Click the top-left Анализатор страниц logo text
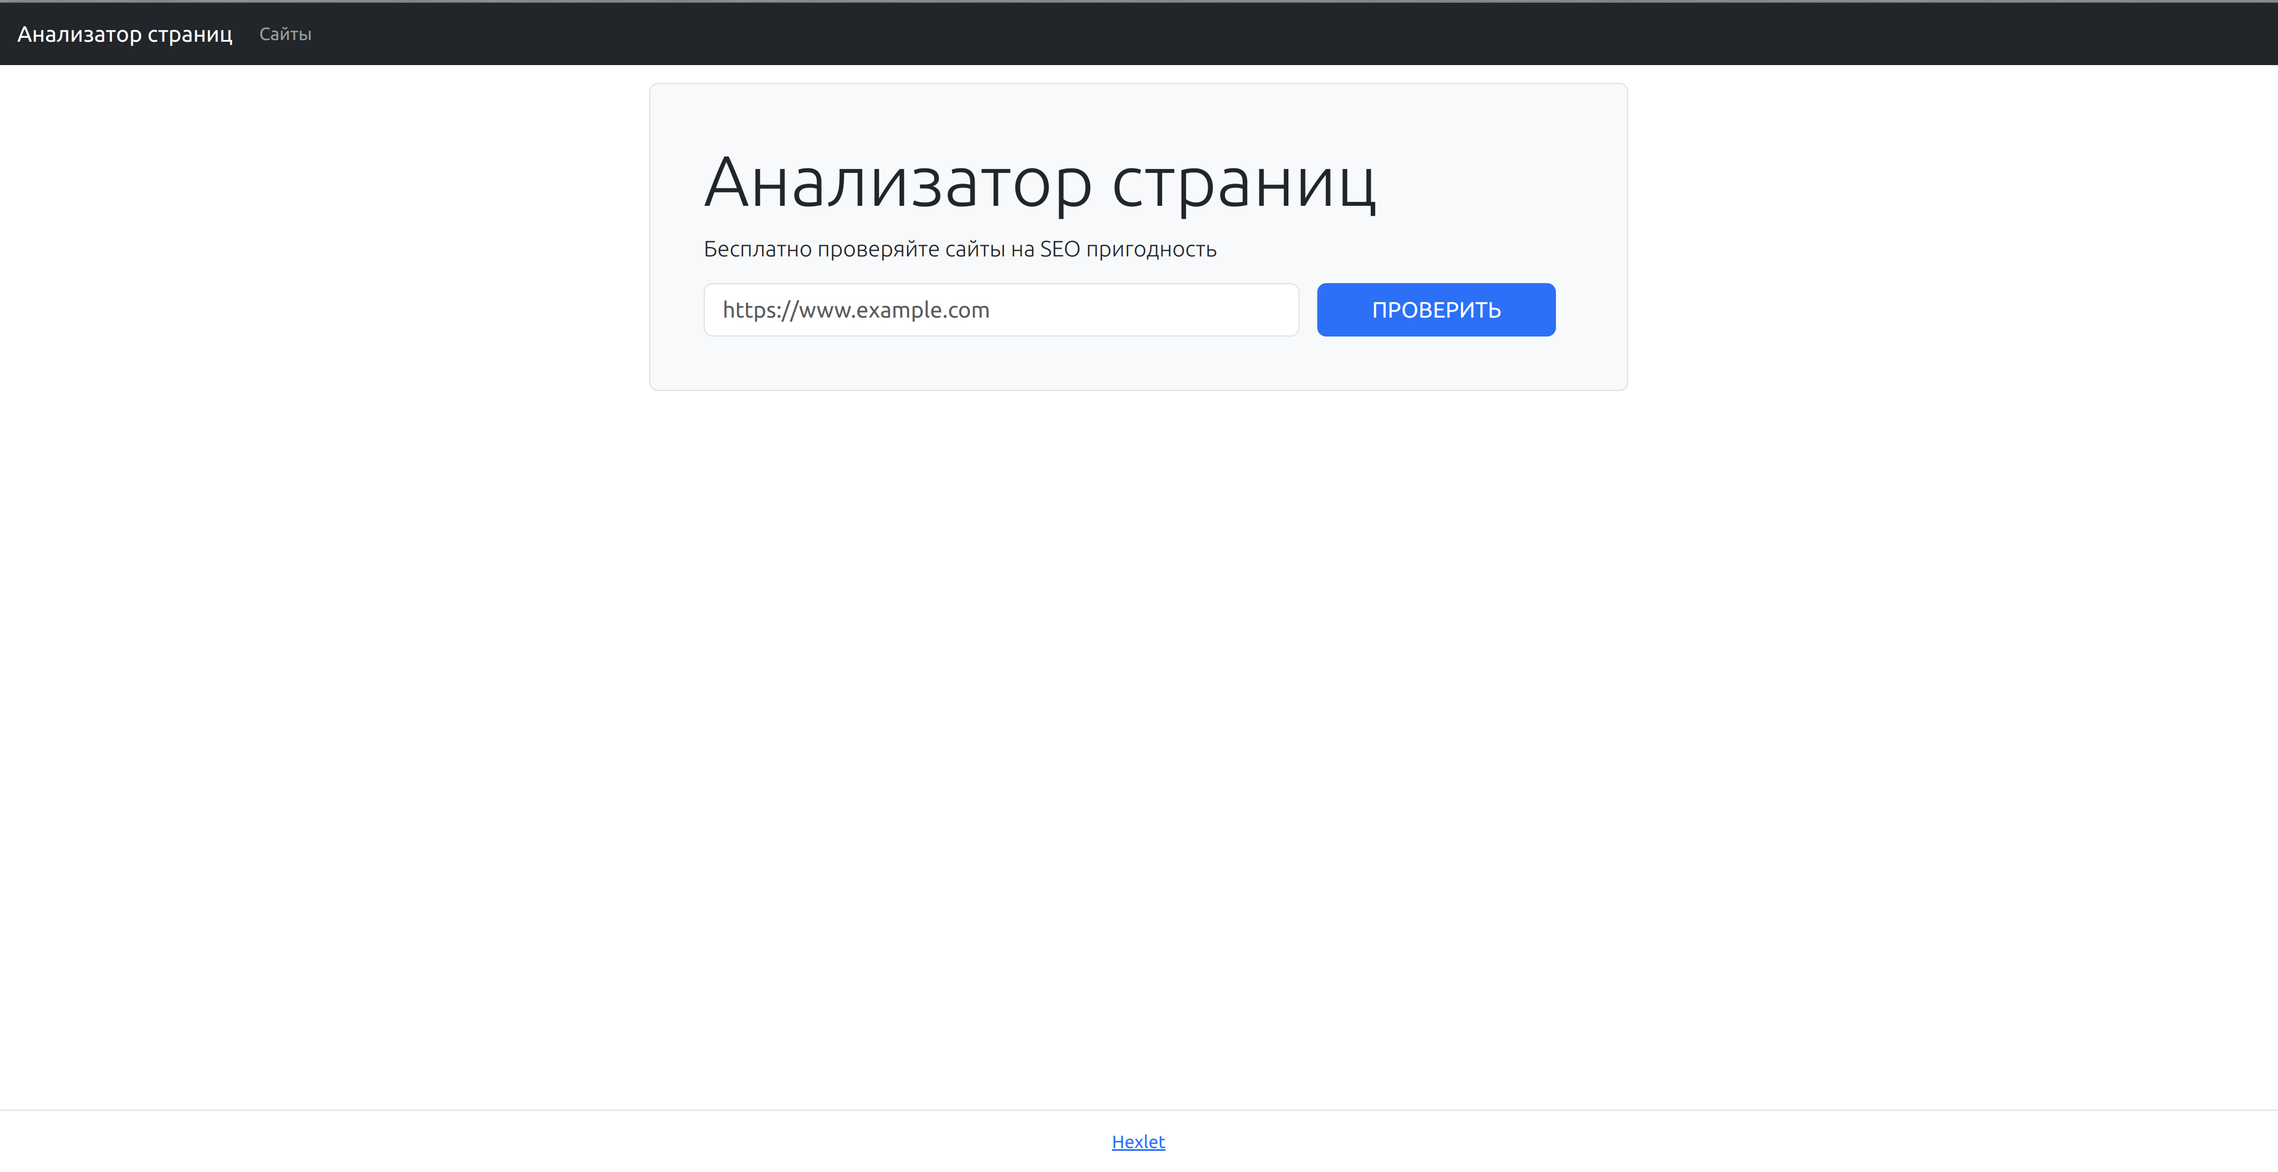 click(125, 34)
